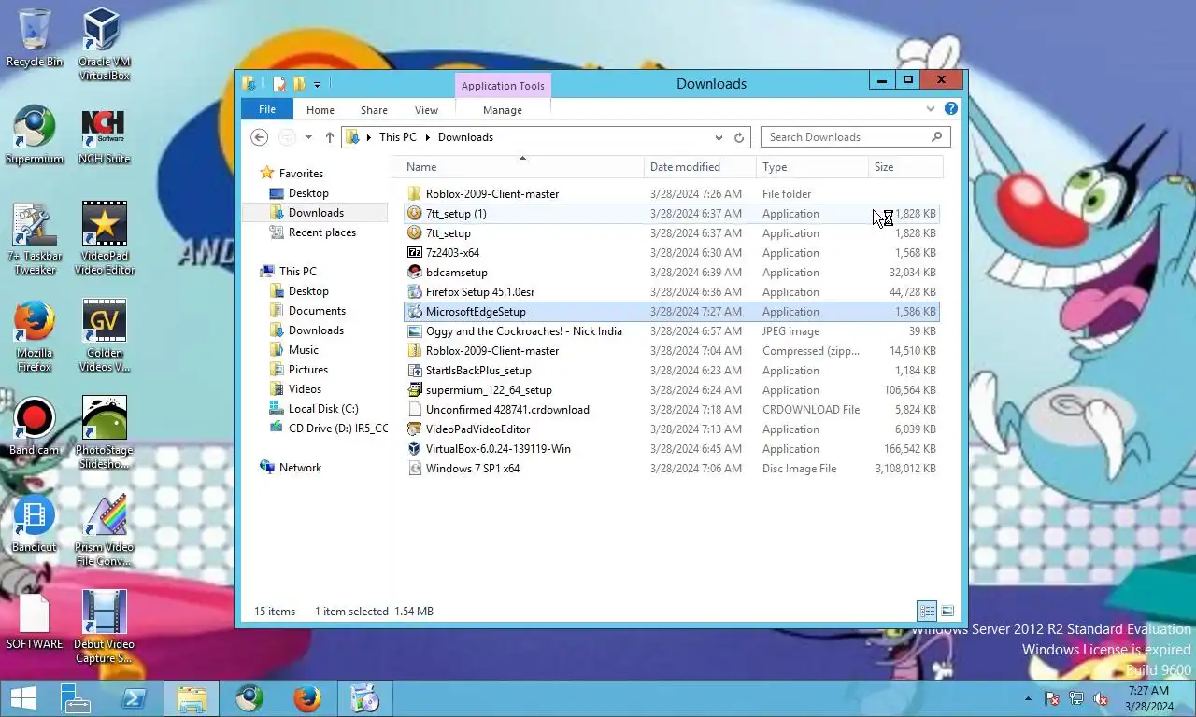Image resolution: width=1196 pixels, height=717 pixels.
Task: Click the Back navigation arrow
Action: (x=260, y=137)
